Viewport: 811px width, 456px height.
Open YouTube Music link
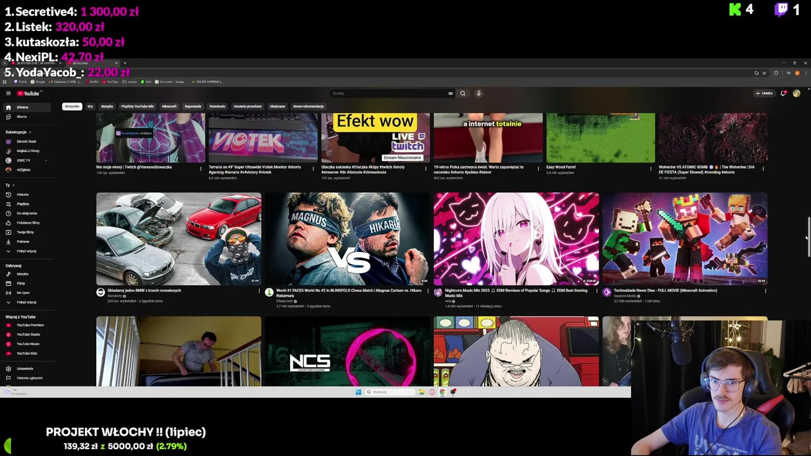click(25, 344)
